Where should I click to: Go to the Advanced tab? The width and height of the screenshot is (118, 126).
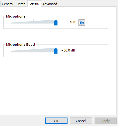point(50,4)
